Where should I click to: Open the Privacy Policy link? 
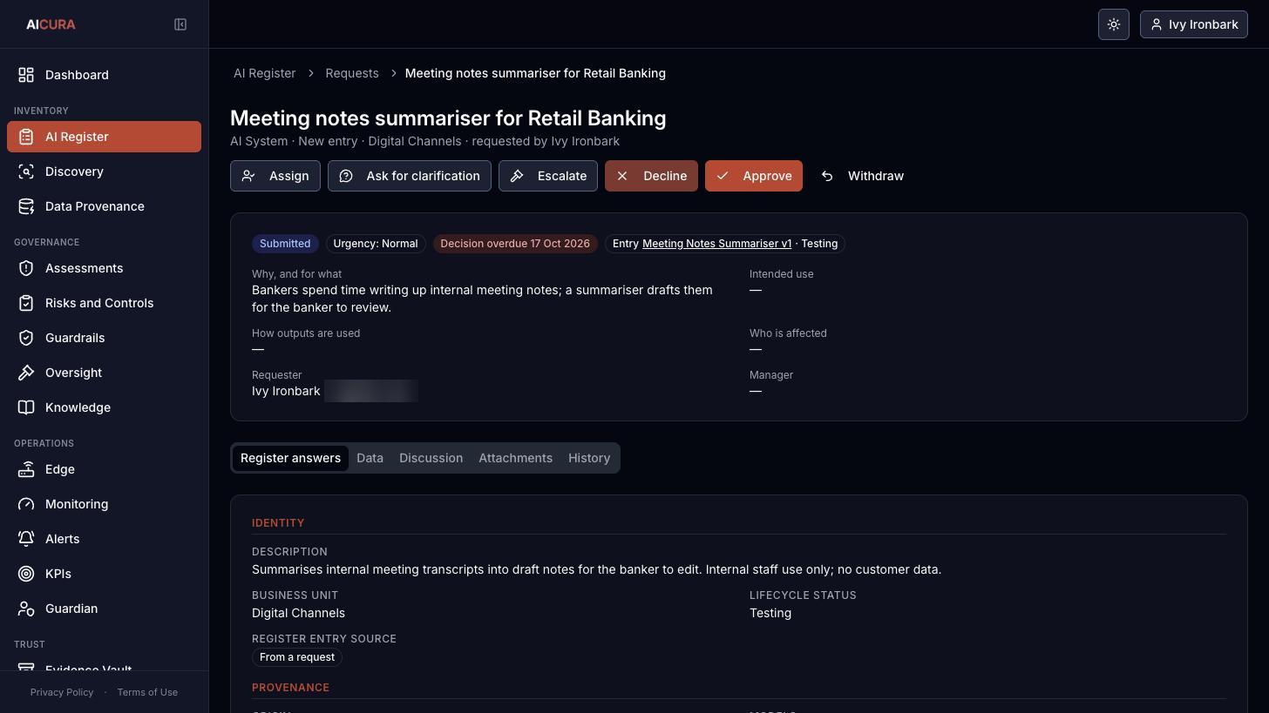click(x=62, y=692)
